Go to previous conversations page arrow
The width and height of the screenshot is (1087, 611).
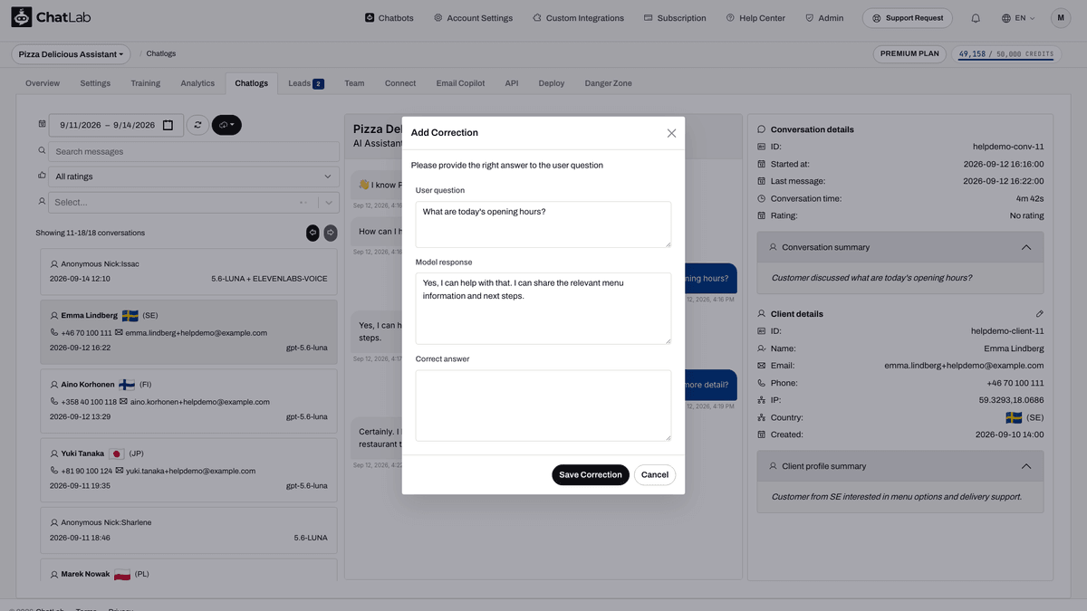coord(313,233)
